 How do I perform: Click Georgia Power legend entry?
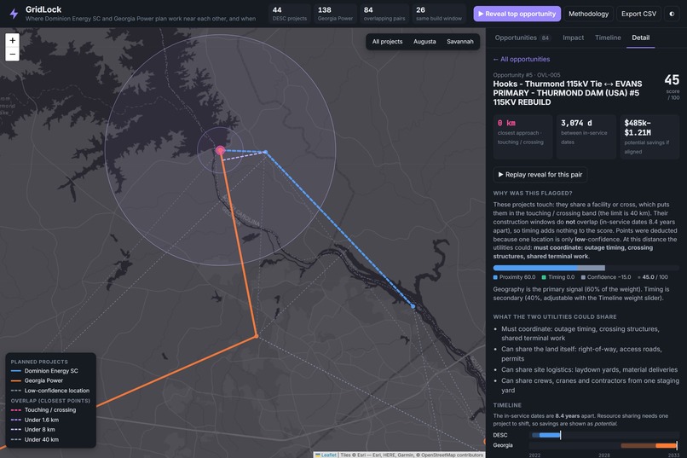tap(37, 380)
